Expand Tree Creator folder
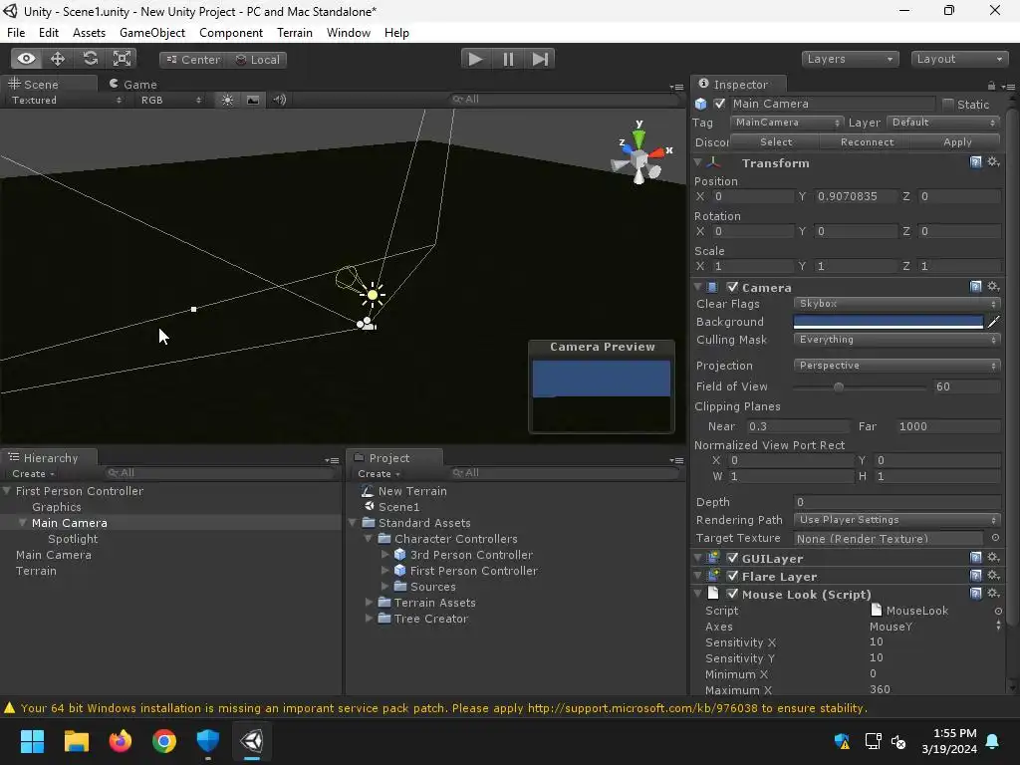The width and height of the screenshot is (1020, 765). 370,618
